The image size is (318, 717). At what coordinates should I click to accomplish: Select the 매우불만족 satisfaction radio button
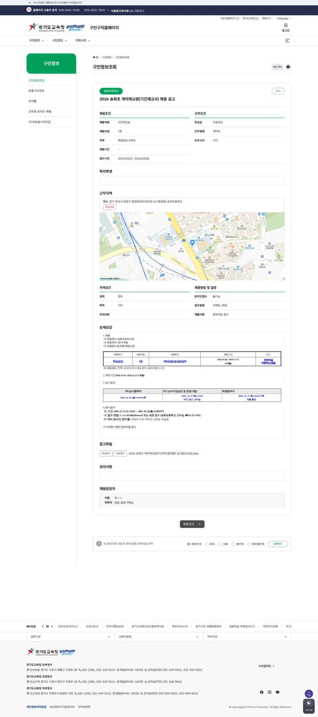249,544
